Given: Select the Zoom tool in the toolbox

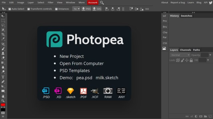Looking at the screenshot, I should point(3,100).
